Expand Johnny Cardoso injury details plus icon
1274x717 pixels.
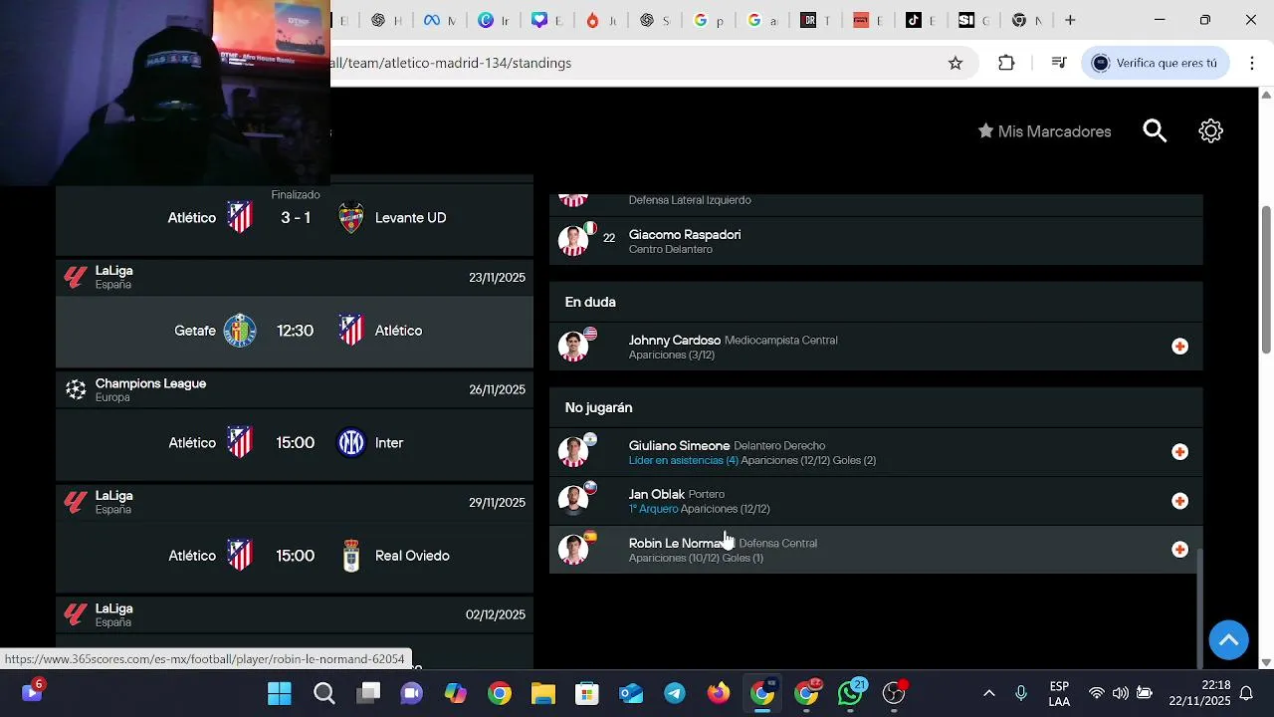[x=1179, y=347]
